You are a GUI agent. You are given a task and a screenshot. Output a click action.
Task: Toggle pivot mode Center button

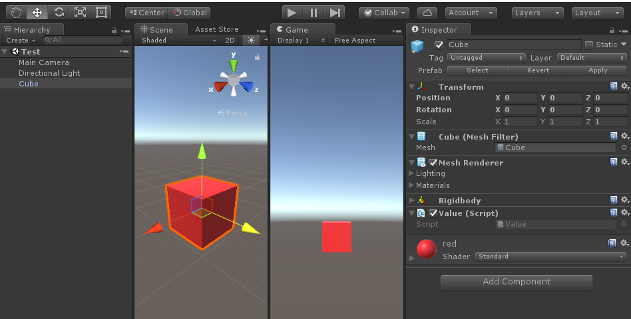pyautogui.click(x=146, y=13)
